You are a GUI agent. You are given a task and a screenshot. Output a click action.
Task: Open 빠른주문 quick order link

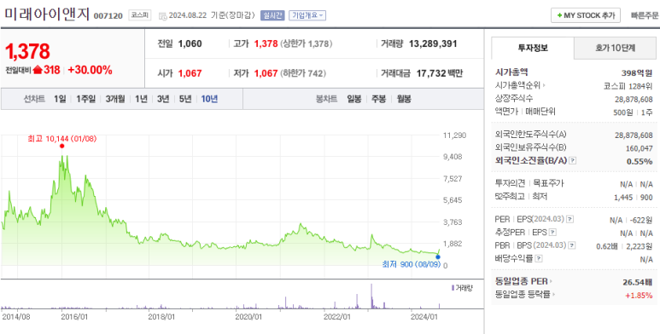[x=644, y=15]
